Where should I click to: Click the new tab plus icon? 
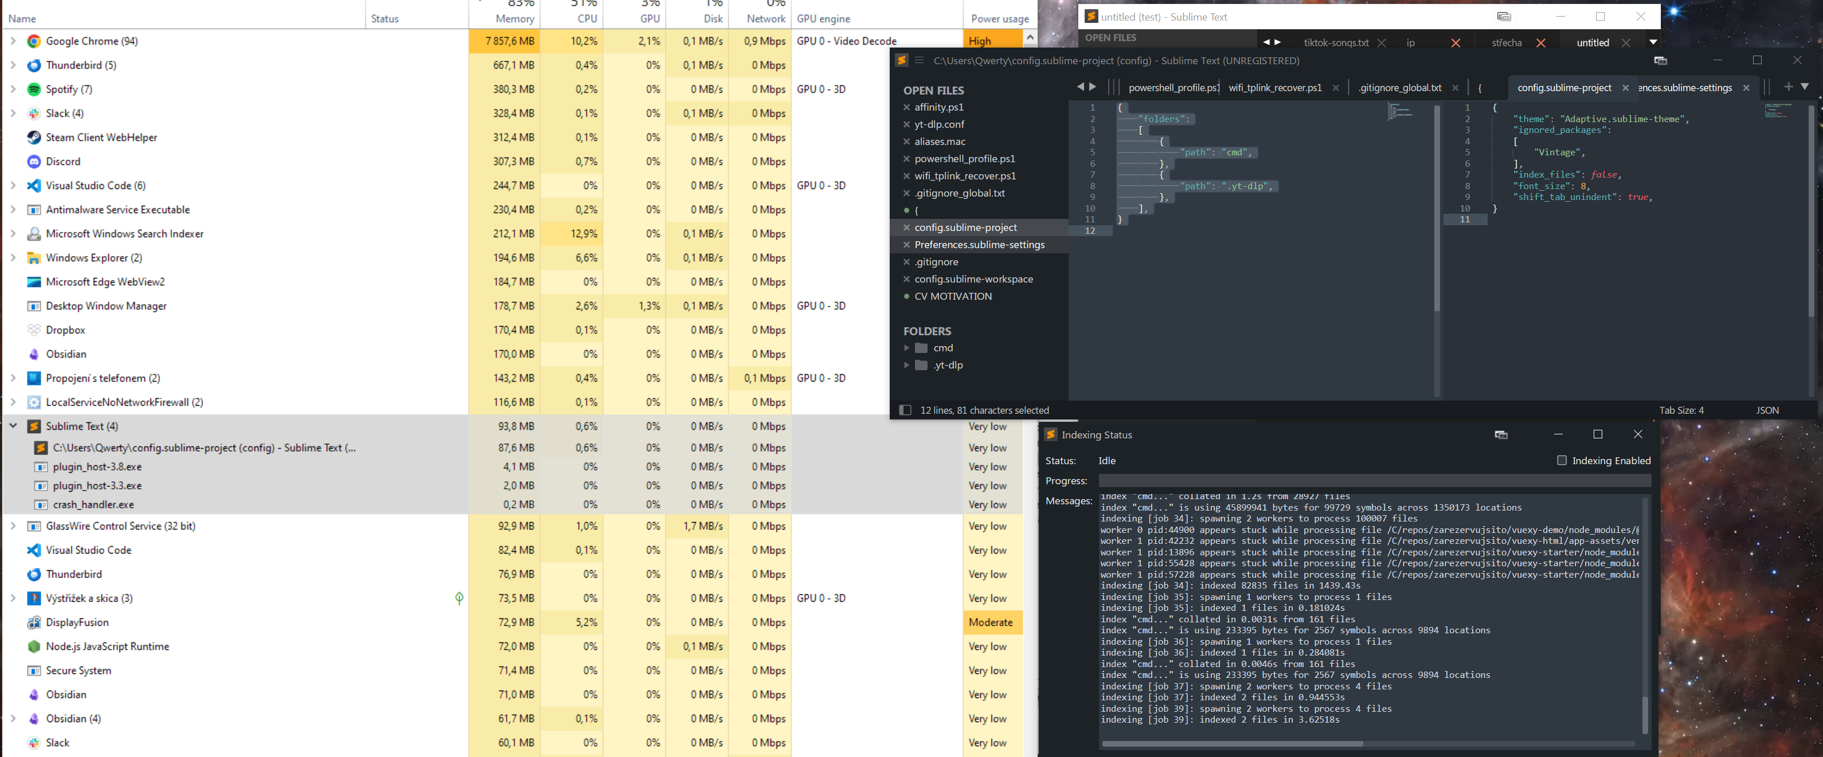point(1789,87)
